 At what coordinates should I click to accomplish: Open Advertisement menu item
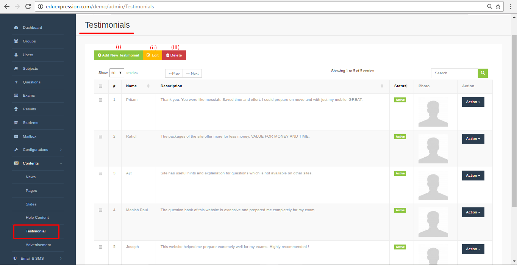(x=38, y=245)
